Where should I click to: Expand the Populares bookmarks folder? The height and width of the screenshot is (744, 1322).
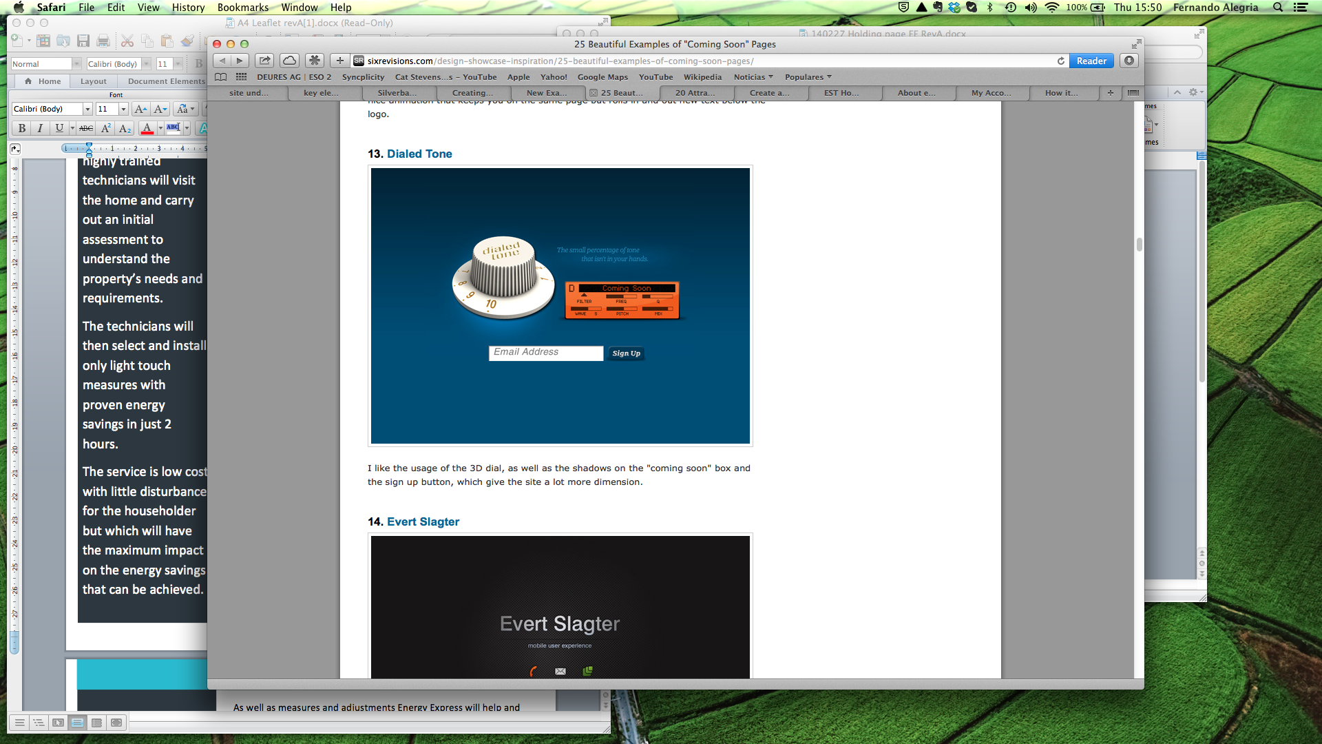pos(808,77)
